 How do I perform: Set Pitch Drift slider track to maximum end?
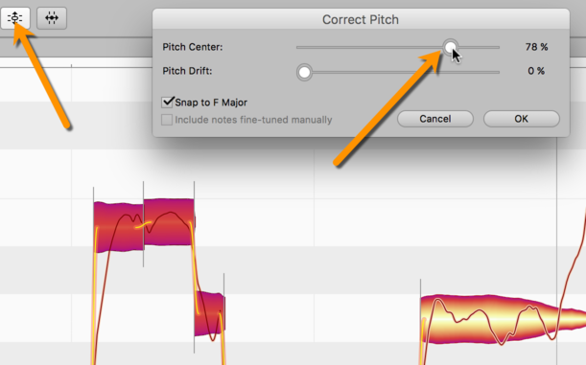coord(499,72)
